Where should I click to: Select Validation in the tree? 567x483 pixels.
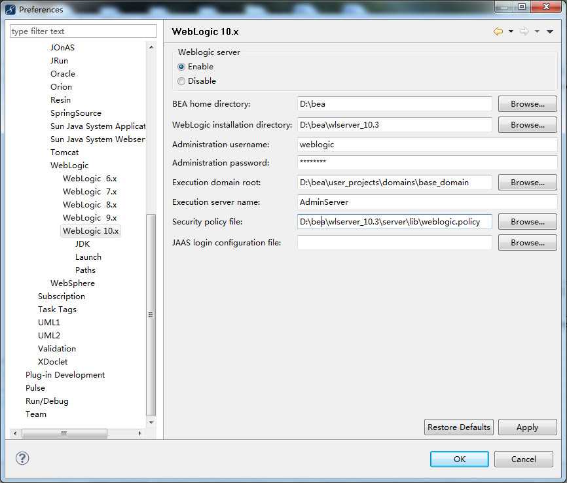tap(57, 349)
